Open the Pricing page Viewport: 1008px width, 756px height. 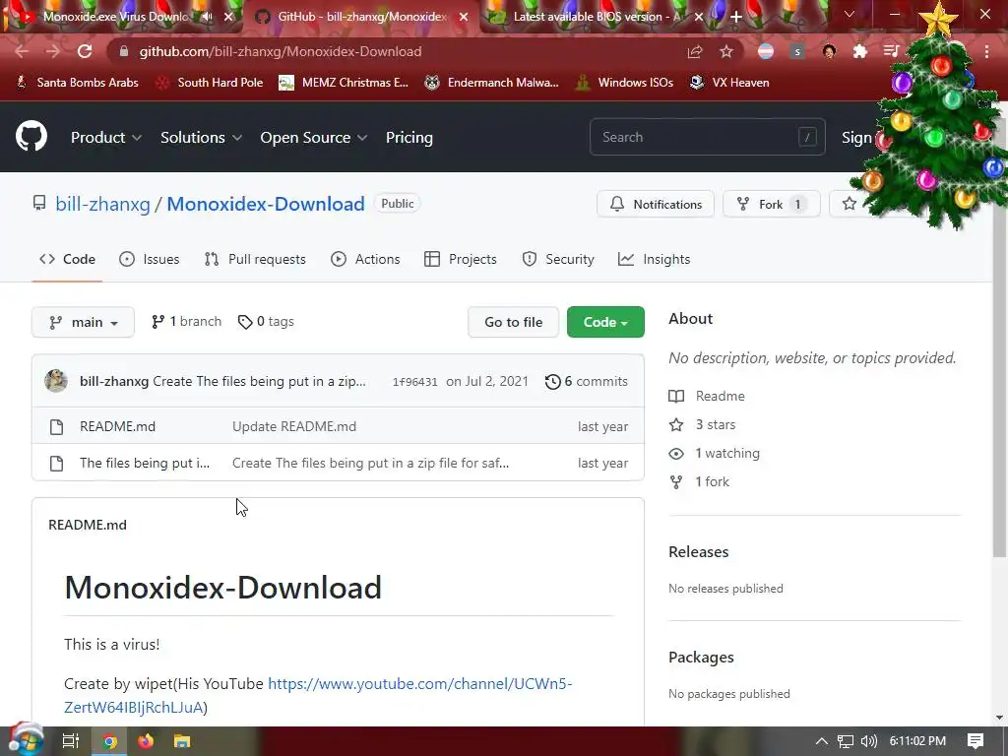(409, 137)
